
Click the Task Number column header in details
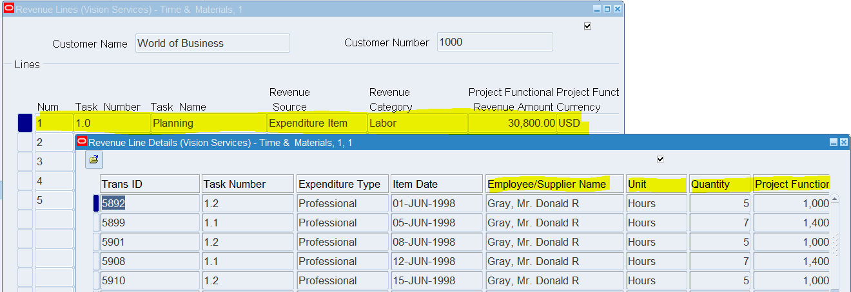pos(248,184)
